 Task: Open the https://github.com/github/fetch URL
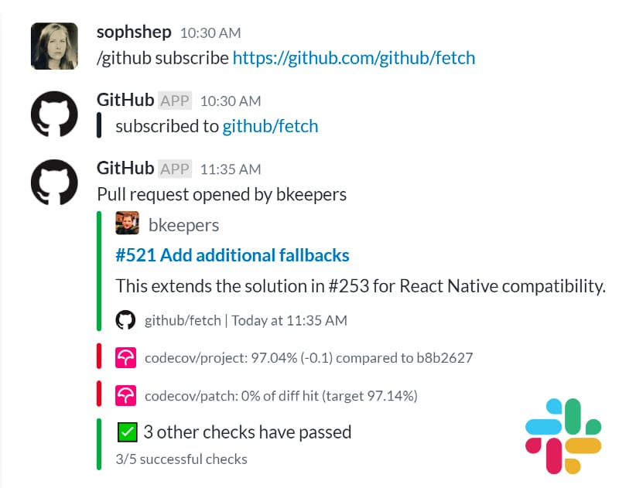354,57
